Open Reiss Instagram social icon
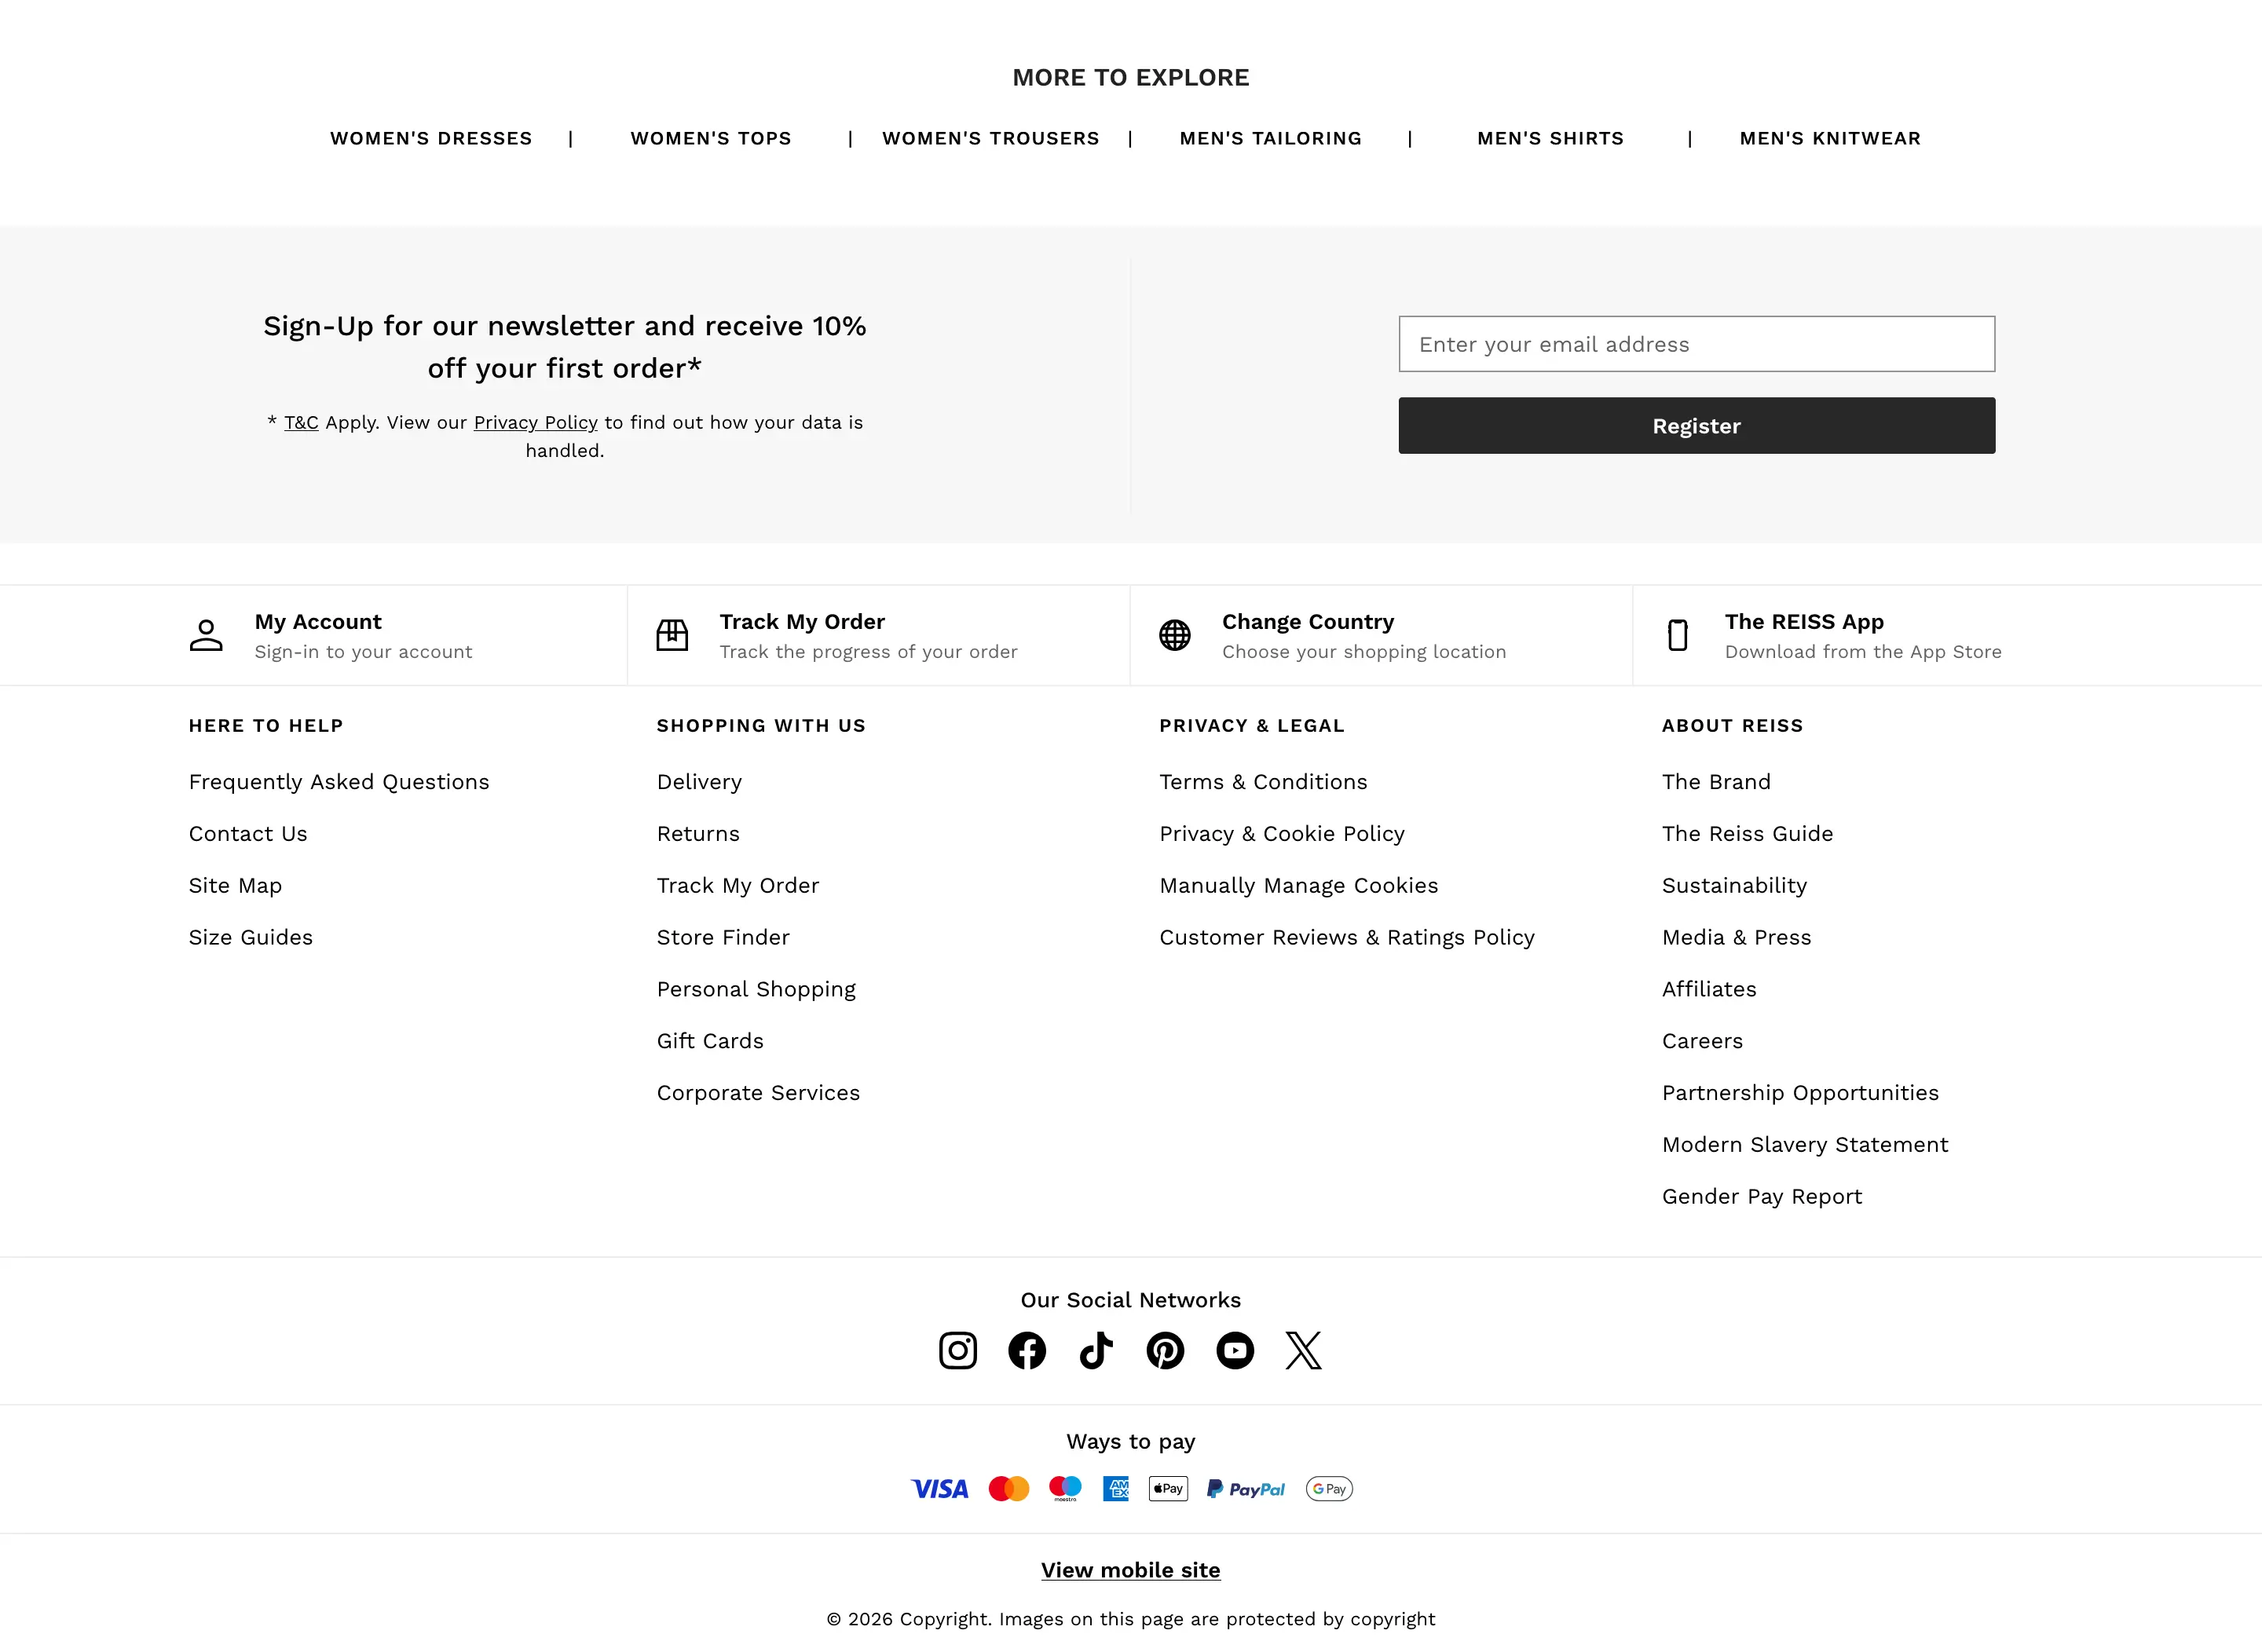This screenshot has height=1652, width=2262. tap(957, 1350)
